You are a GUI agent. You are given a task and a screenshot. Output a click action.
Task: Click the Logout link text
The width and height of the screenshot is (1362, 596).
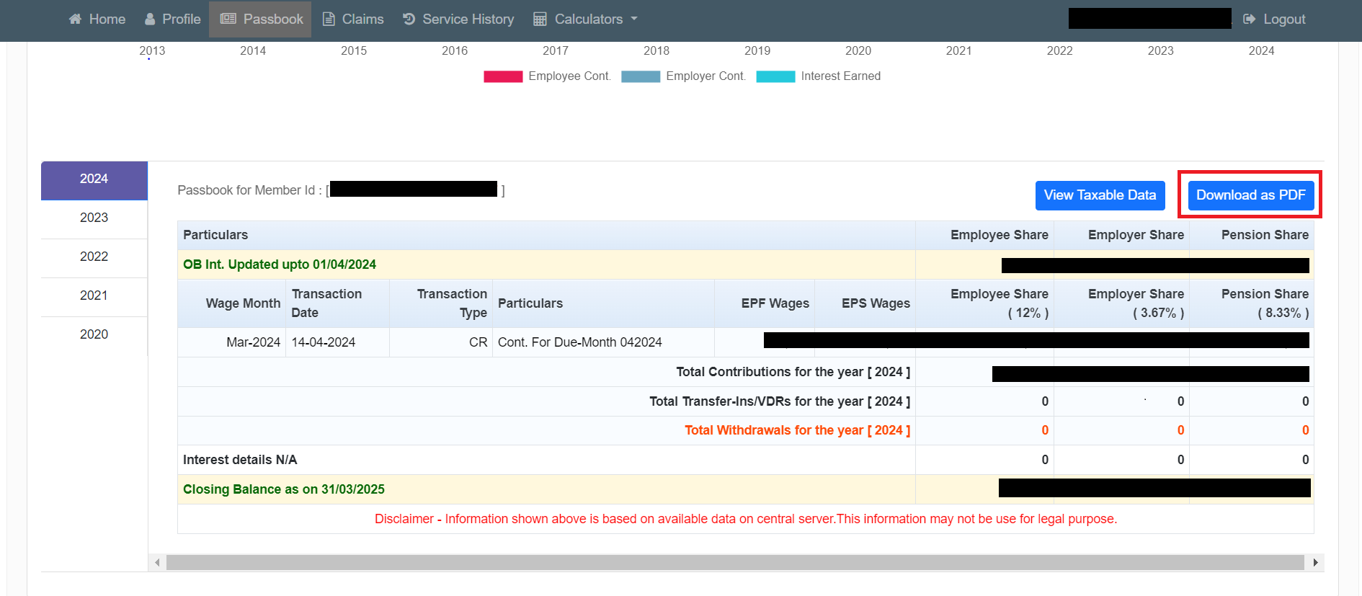click(1284, 19)
